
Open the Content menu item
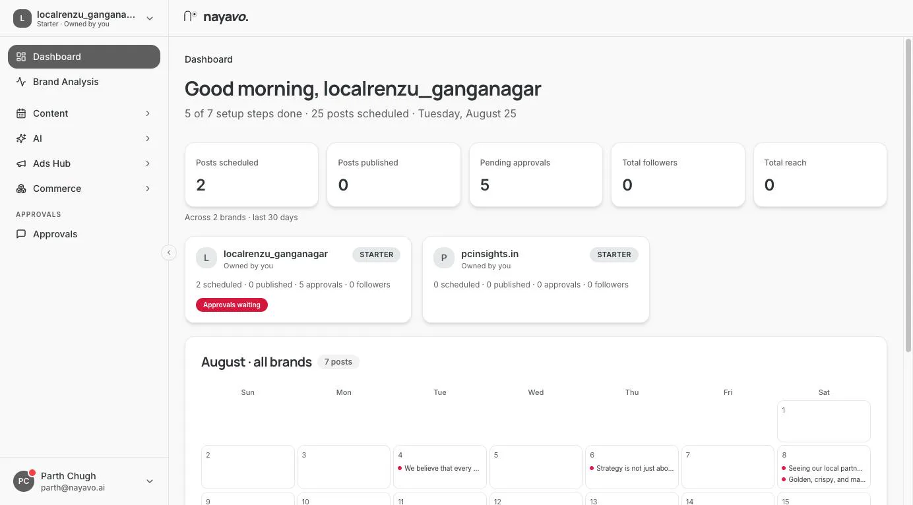(84, 113)
